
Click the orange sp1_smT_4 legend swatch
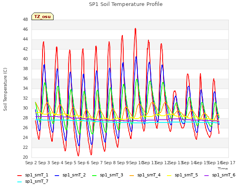[132, 176]
